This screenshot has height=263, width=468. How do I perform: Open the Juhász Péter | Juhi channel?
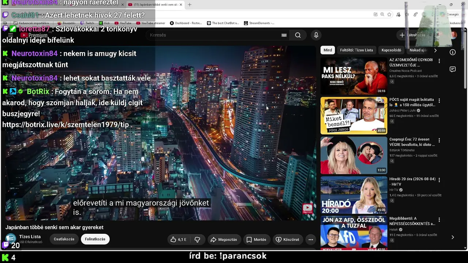[x=403, y=110]
